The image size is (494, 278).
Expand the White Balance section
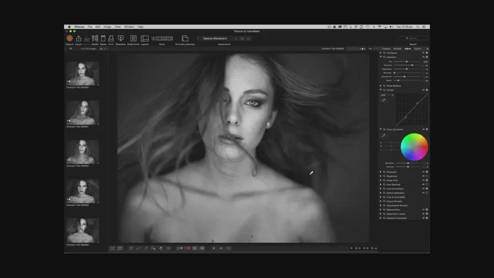coord(381,86)
